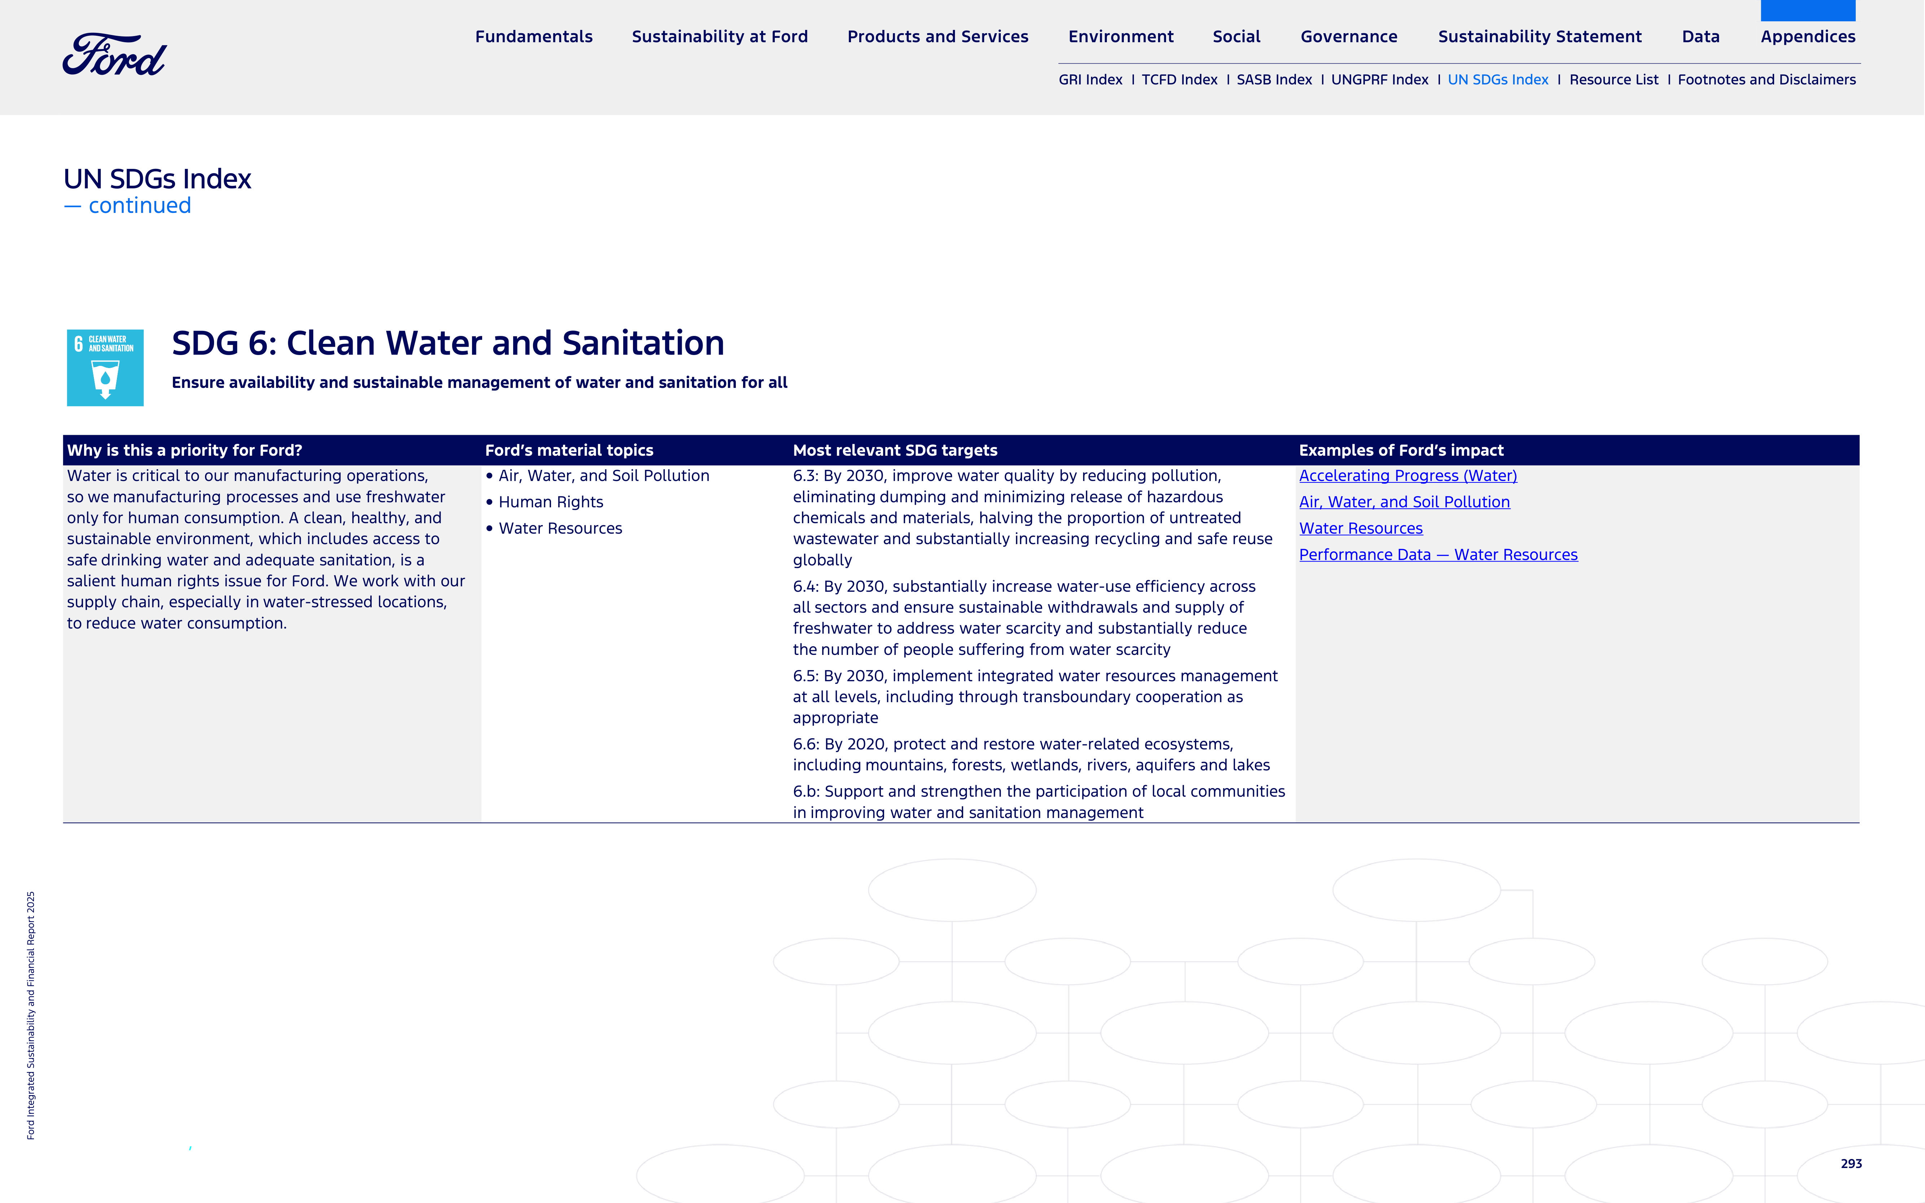This screenshot has width=1925, height=1203.
Task: Click the SDG 6 Clean Water icon
Action: pos(105,368)
